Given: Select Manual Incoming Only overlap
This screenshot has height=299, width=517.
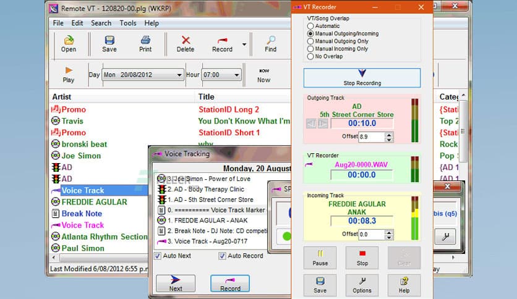Looking at the screenshot, I should (x=310, y=49).
